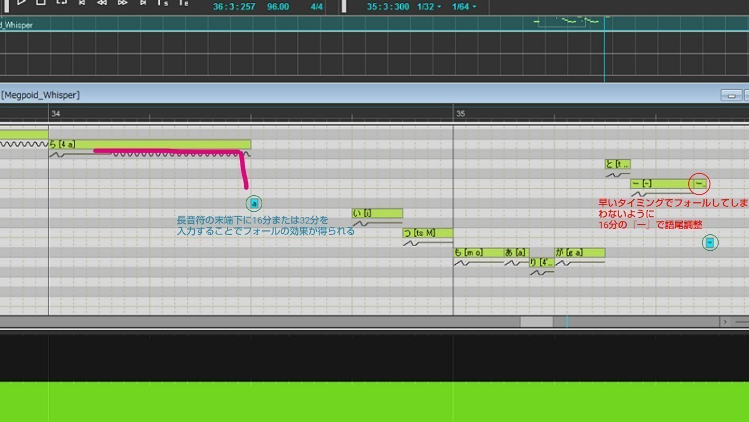Click the tempo value 96.00
This screenshot has width=749, height=422.
pyautogui.click(x=277, y=6)
